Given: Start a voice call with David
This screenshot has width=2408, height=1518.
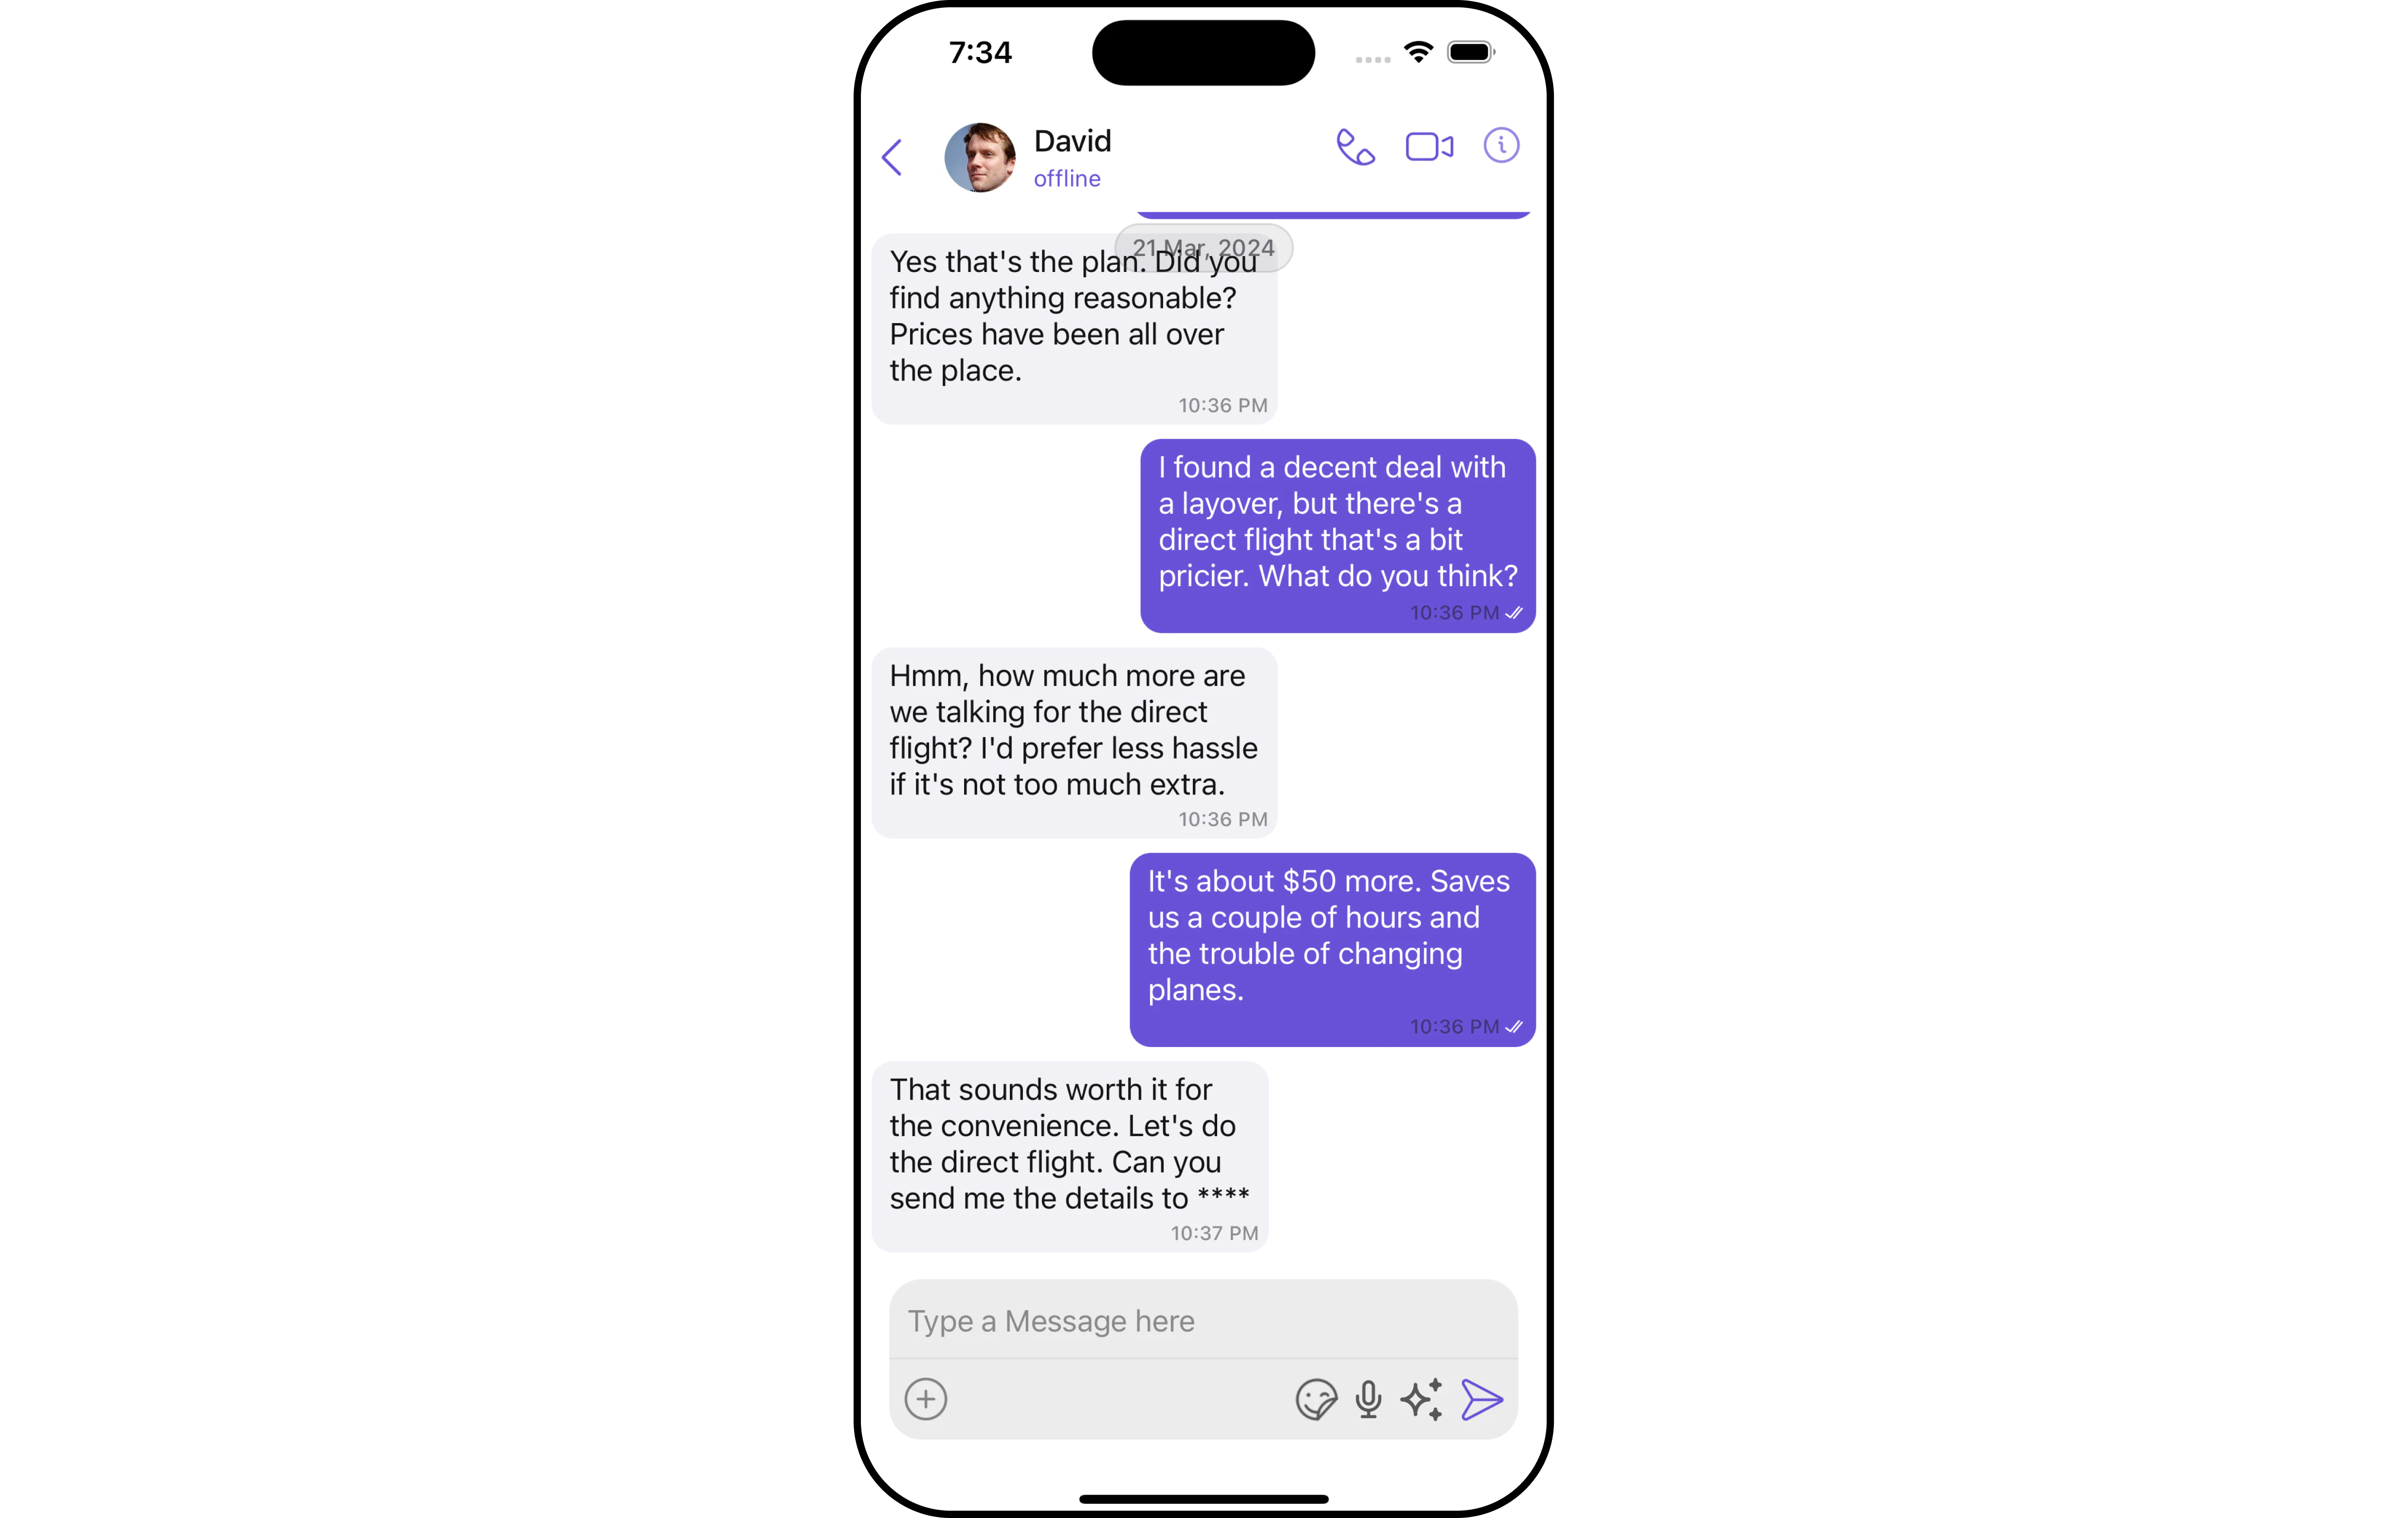Looking at the screenshot, I should coord(1355,147).
